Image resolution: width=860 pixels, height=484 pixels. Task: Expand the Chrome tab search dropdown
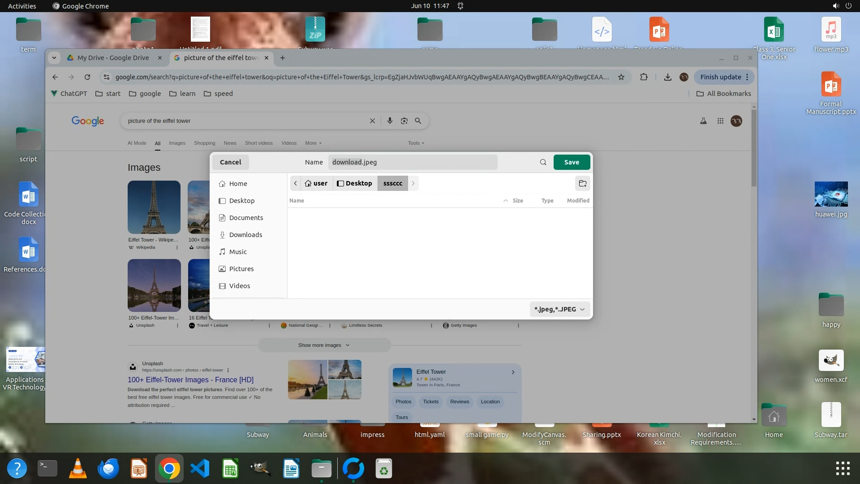(x=54, y=58)
